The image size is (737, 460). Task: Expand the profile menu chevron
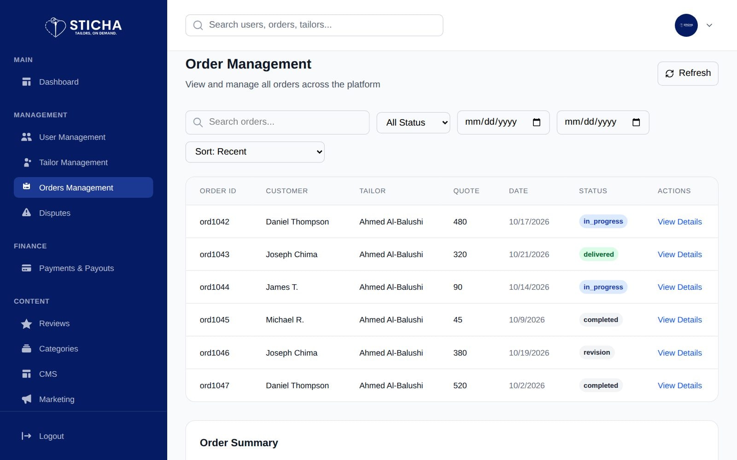[709, 25]
